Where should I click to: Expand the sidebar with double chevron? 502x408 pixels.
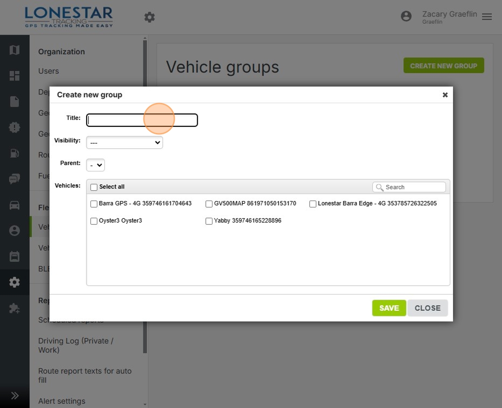coord(14,395)
